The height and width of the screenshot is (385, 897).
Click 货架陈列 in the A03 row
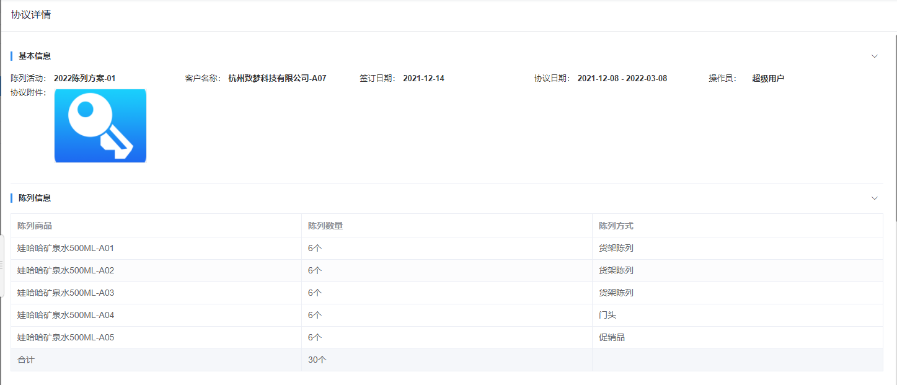pos(616,293)
